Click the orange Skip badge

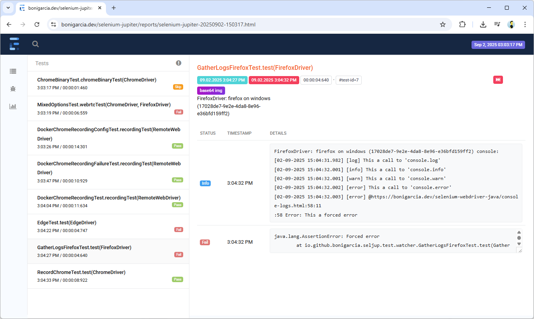(178, 87)
